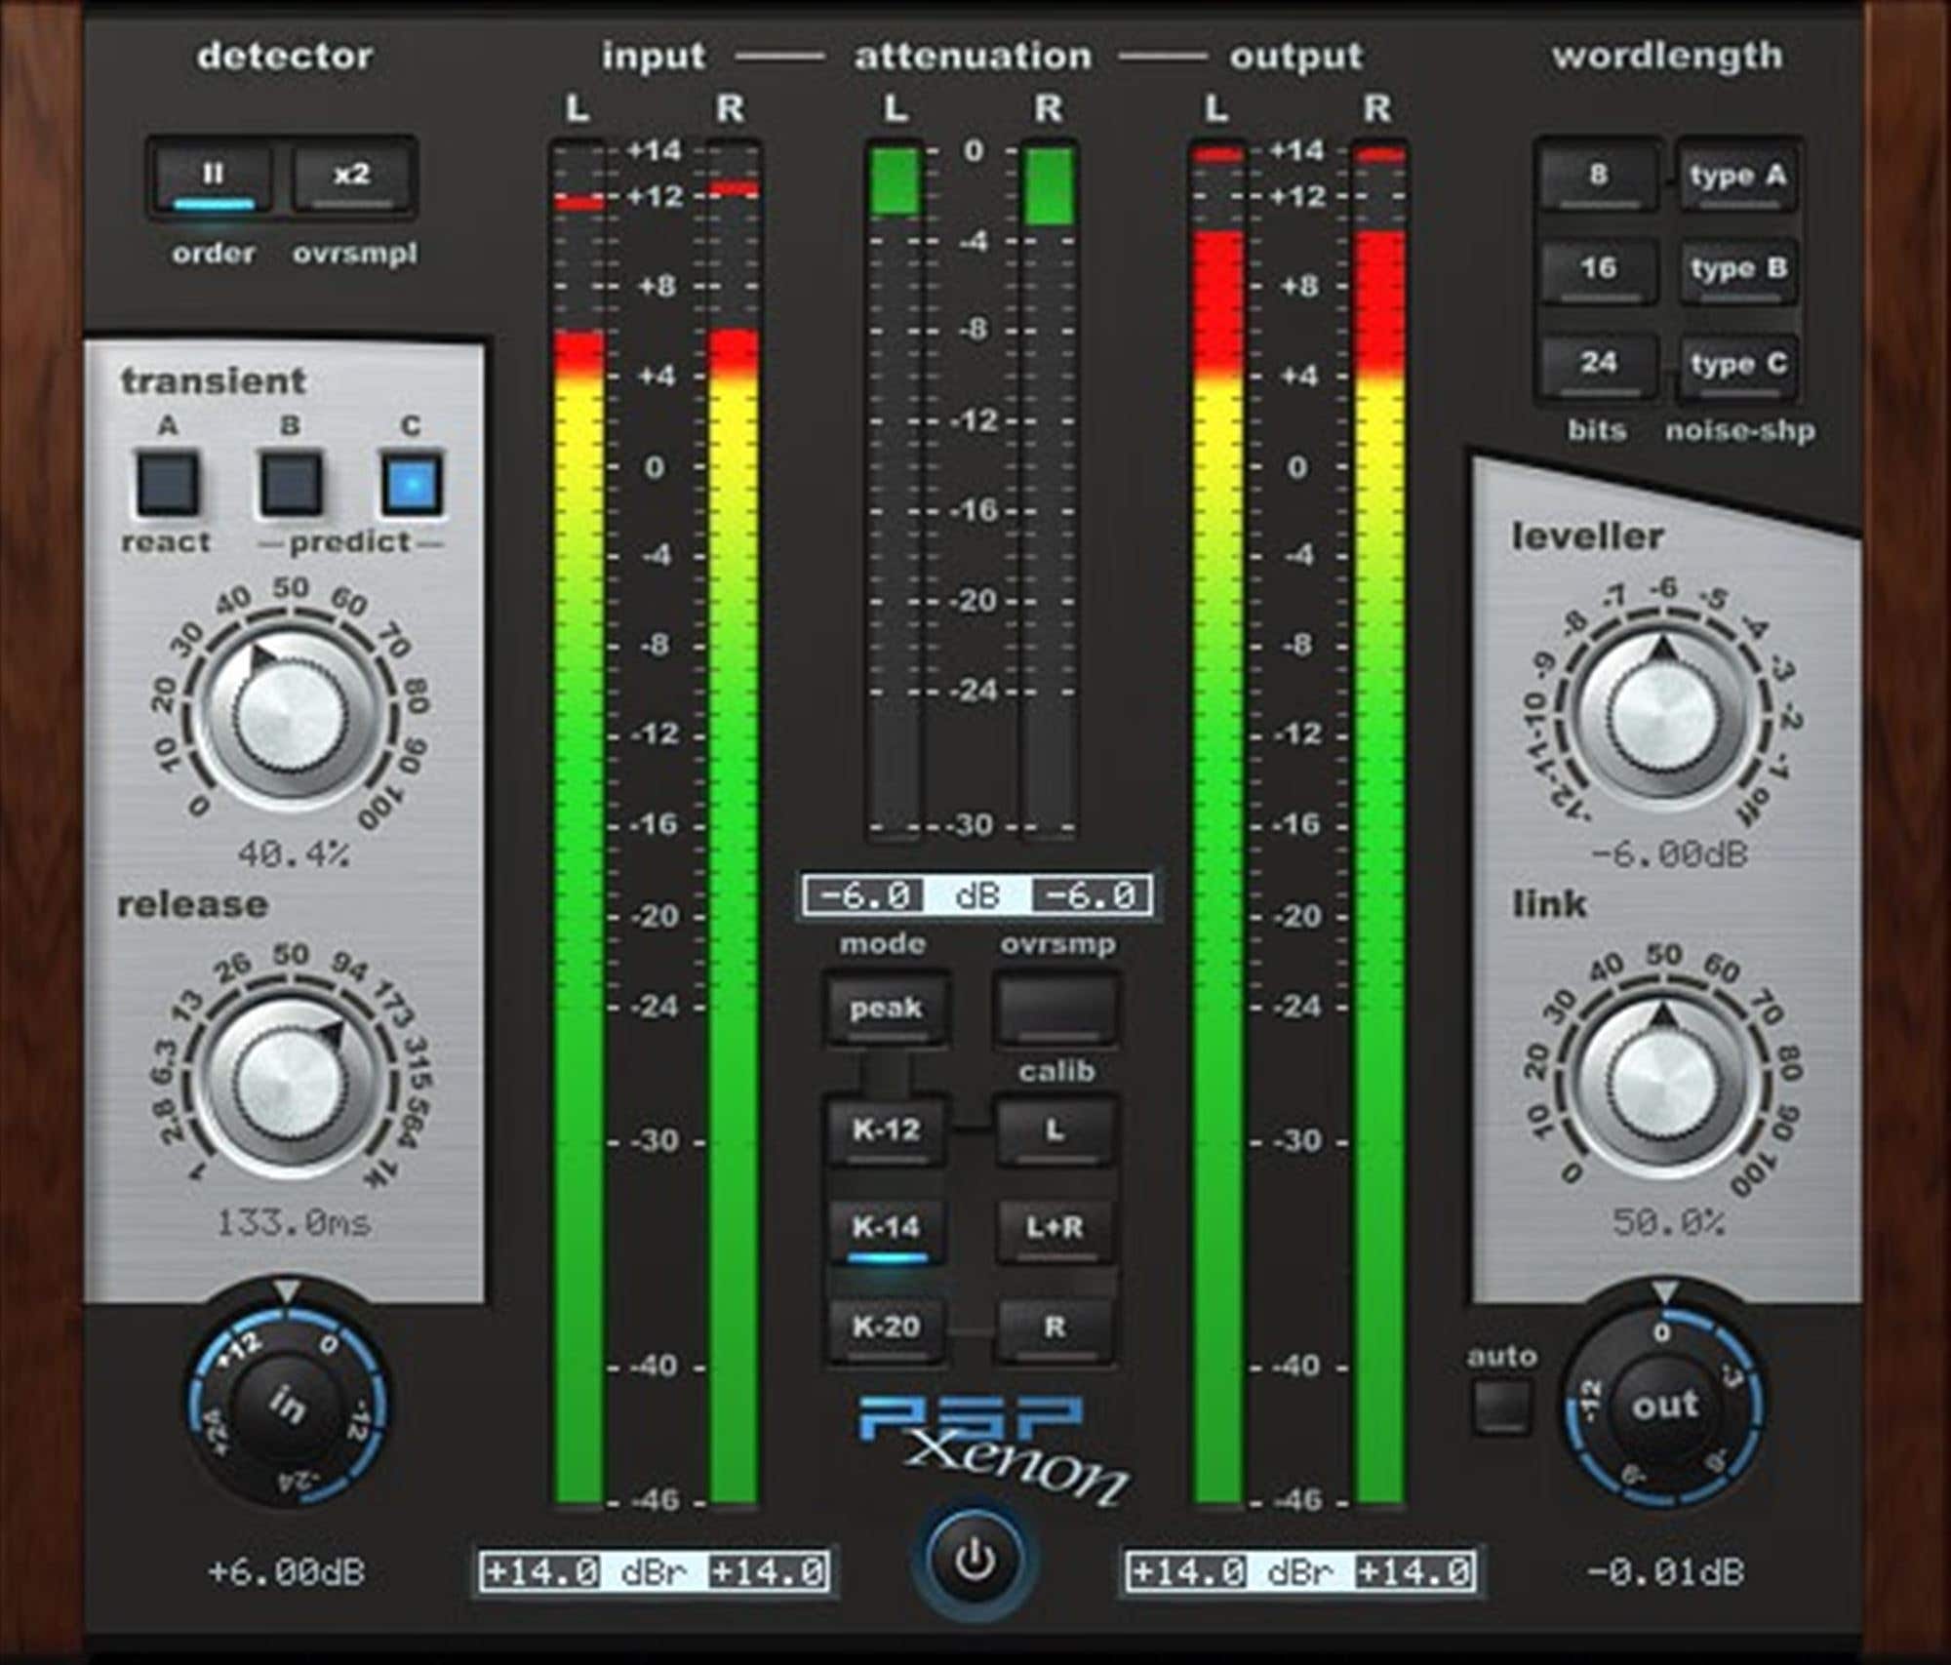Select K-20 metering scale
The height and width of the screenshot is (1665, 1951).
coord(885,1328)
